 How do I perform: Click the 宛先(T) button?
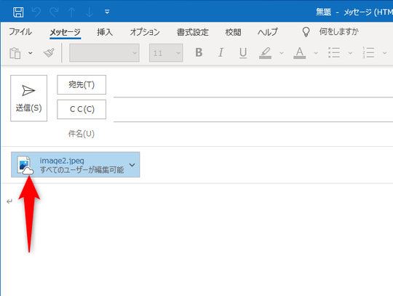click(x=82, y=84)
